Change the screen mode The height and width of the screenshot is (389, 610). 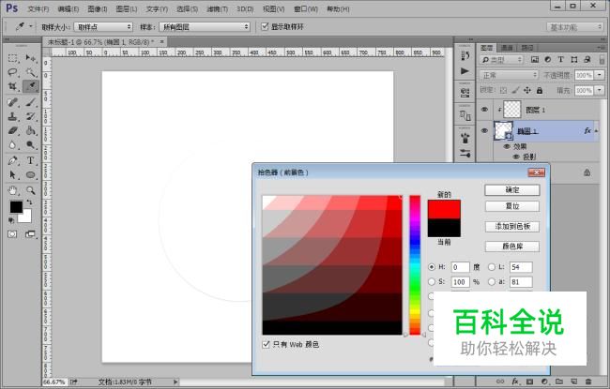coord(30,234)
